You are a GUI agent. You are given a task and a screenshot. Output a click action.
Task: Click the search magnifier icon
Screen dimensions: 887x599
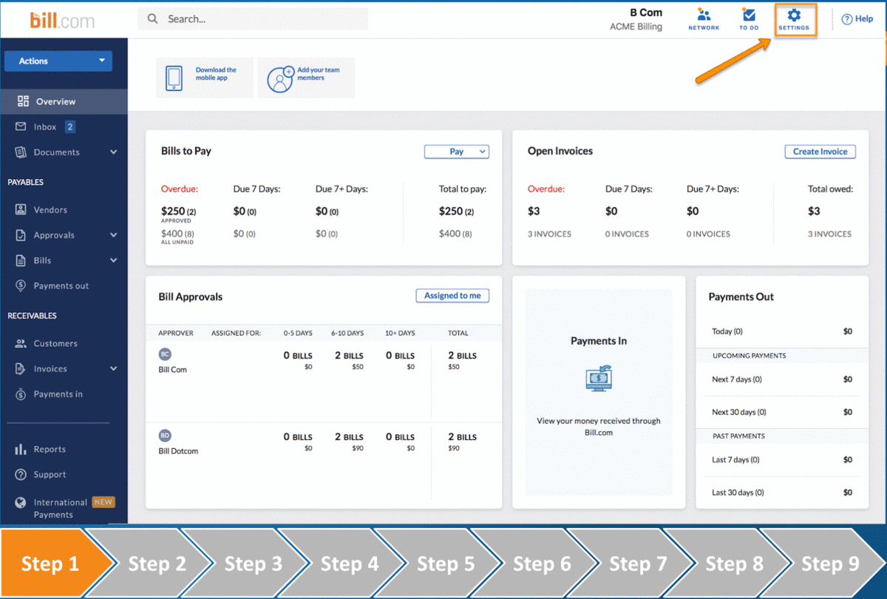tap(153, 18)
